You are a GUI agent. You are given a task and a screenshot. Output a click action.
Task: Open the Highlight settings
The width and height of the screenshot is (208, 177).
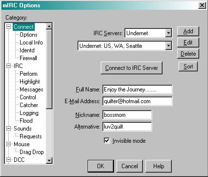click(x=30, y=82)
